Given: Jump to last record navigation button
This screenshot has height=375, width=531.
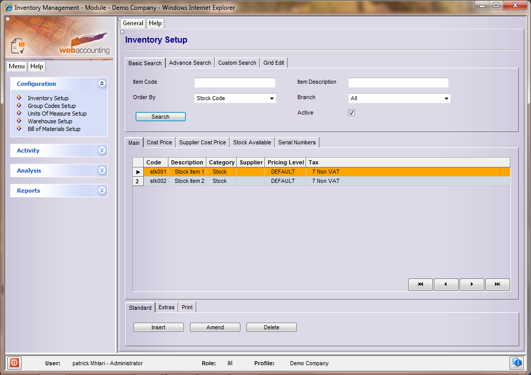Looking at the screenshot, I should click(497, 285).
